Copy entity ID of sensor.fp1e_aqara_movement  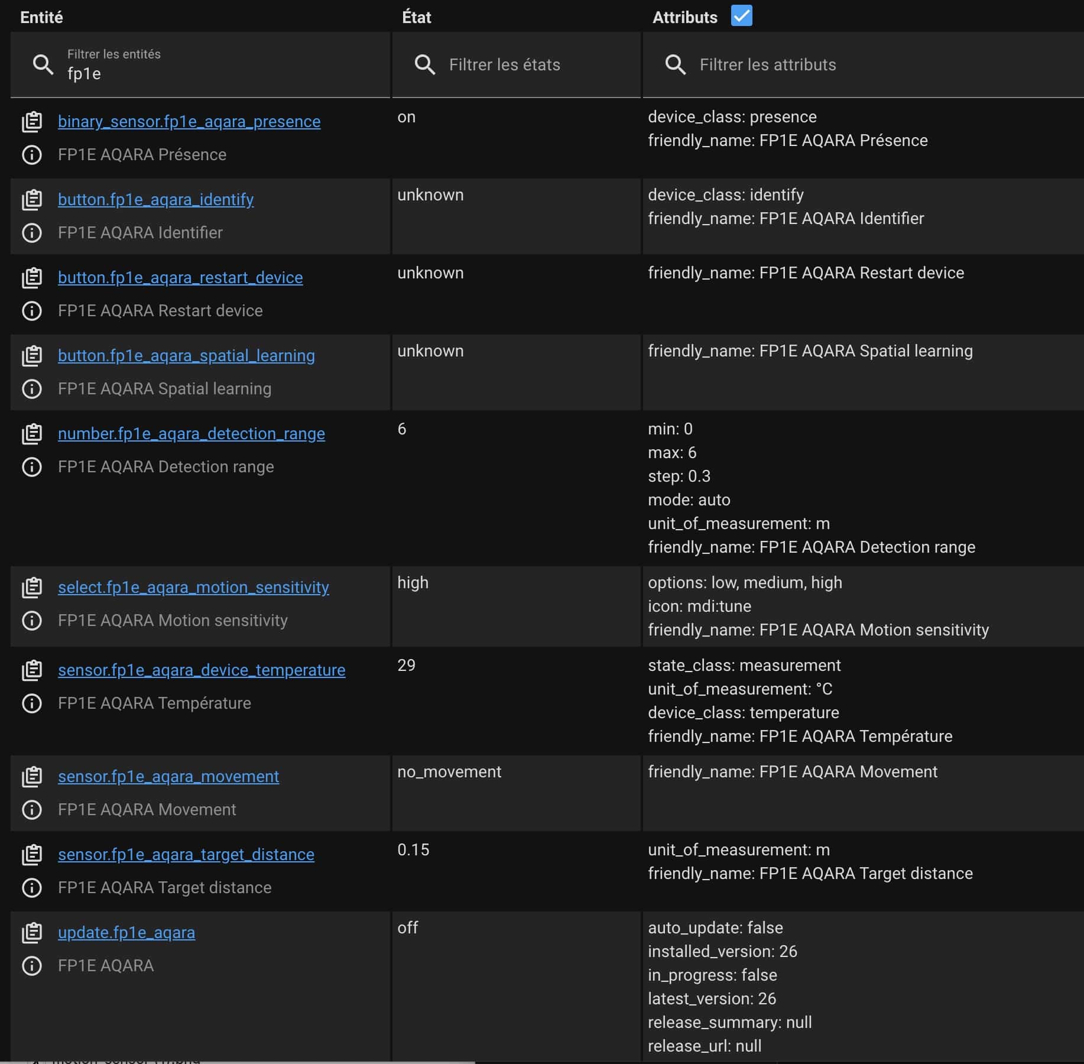[32, 777]
